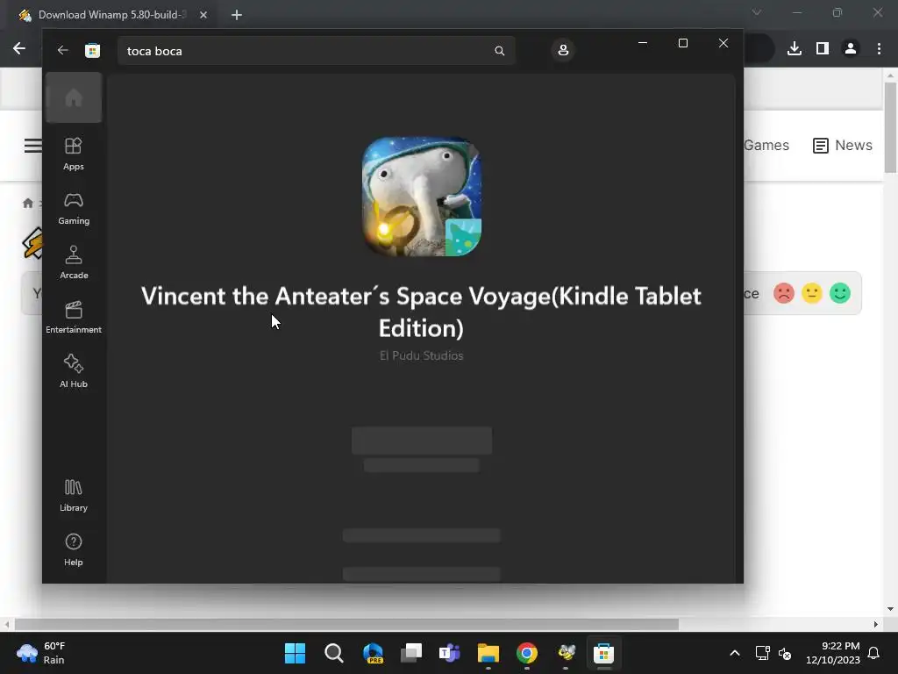Maximize the Microsoft Store window
The height and width of the screenshot is (674, 898).
click(x=682, y=43)
